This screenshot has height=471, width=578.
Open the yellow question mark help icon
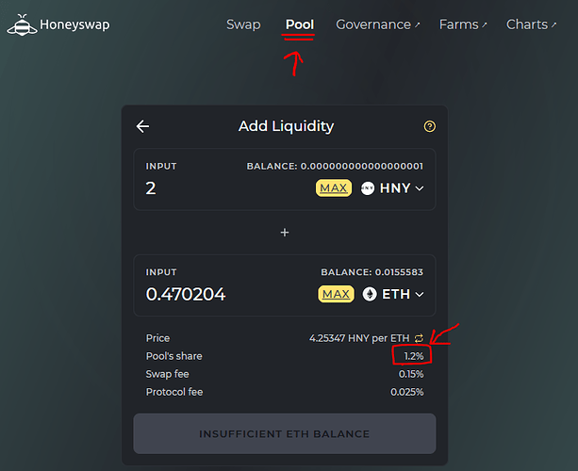[x=430, y=126]
